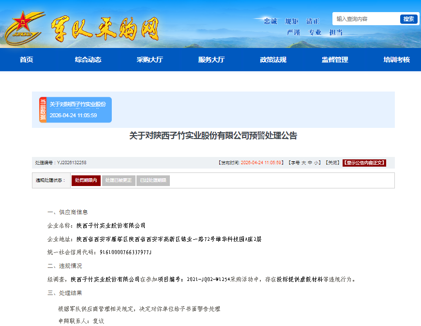Open the 综合动态 menu

(x=88, y=60)
